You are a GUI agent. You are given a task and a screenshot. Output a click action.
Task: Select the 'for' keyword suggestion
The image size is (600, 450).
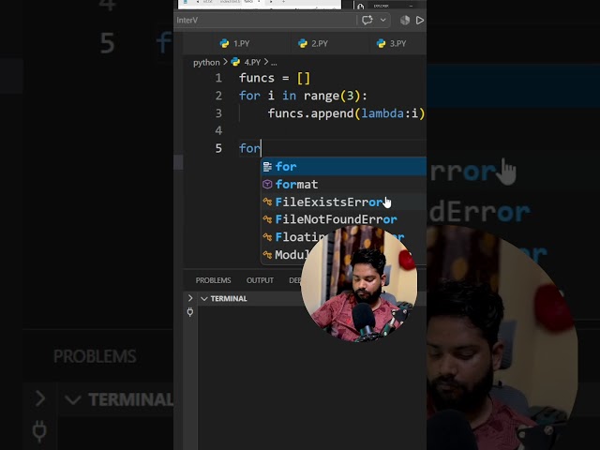pyautogui.click(x=344, y=167)
